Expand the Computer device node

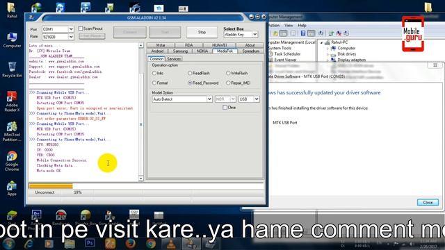tap(327, 49)
